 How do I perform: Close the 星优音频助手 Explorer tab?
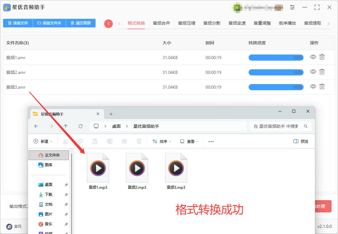(98, 114)
